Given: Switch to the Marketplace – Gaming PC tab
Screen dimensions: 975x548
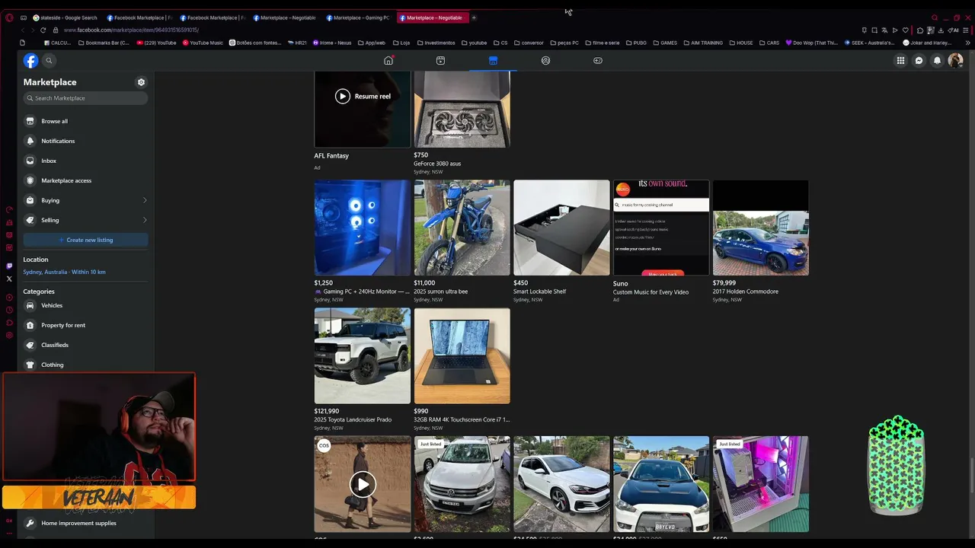Looking at the screenshot, I should coord(357,18).
